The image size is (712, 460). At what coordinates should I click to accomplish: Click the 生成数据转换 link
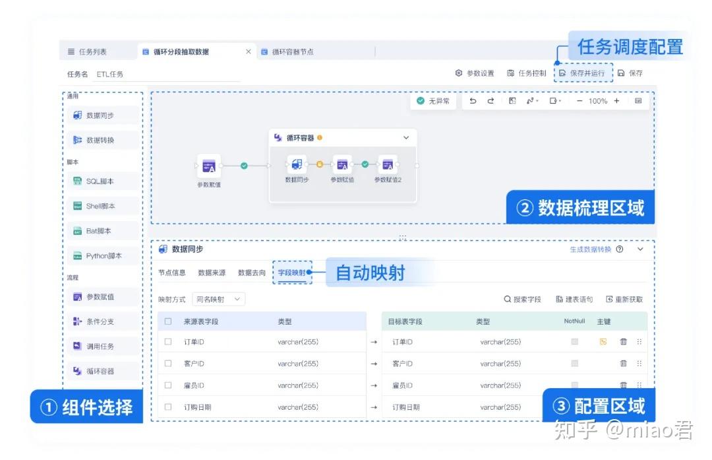coord(590,249)
